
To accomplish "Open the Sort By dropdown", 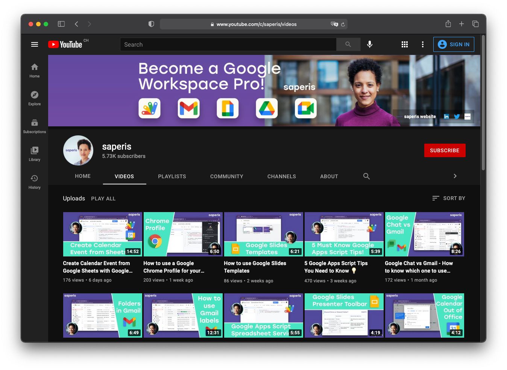I will 449,198.
